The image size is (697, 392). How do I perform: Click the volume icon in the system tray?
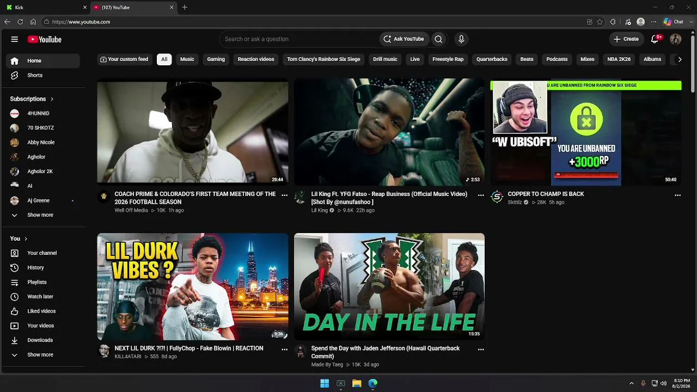tap(663, 383)
